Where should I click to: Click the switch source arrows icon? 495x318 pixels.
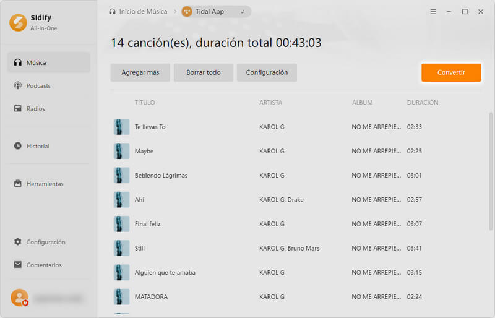coord(243,12)
